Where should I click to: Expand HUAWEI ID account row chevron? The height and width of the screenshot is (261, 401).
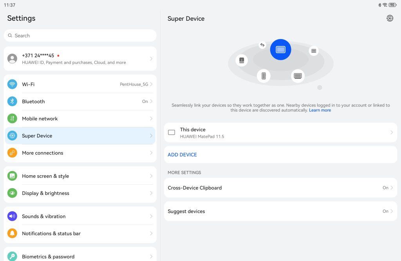click(151, 59)
